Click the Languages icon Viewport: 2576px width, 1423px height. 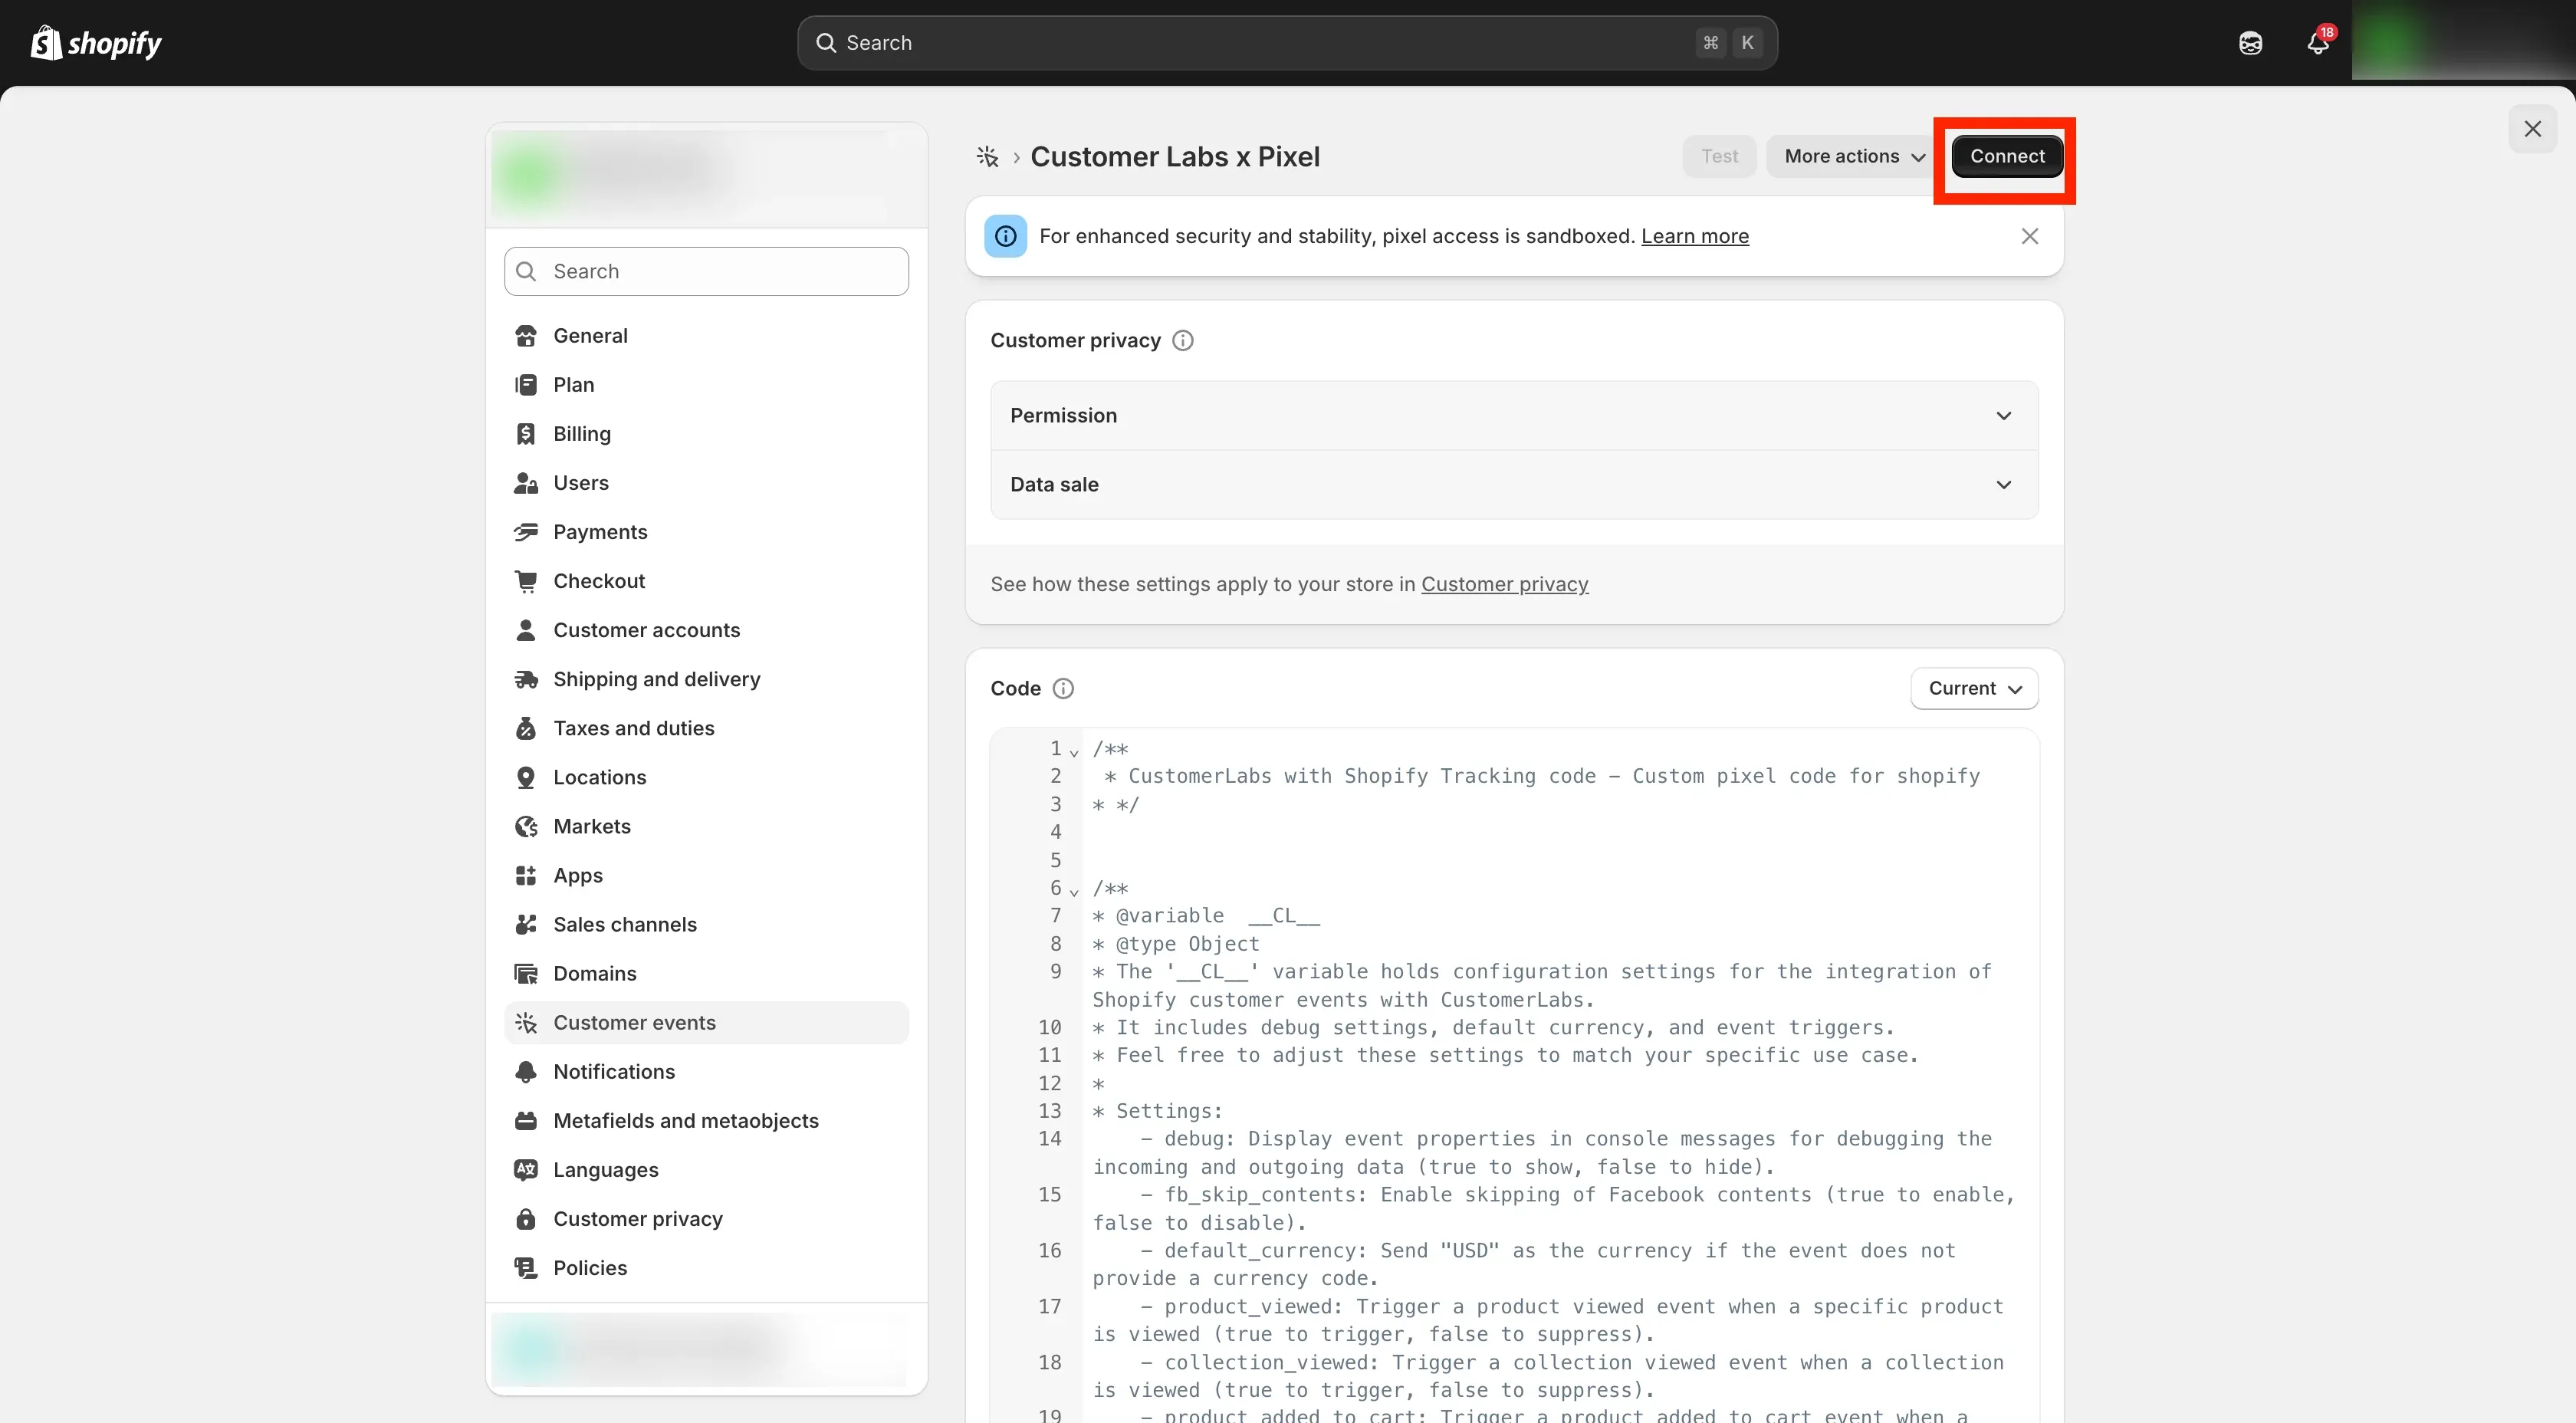click(x=526, y=1169)
